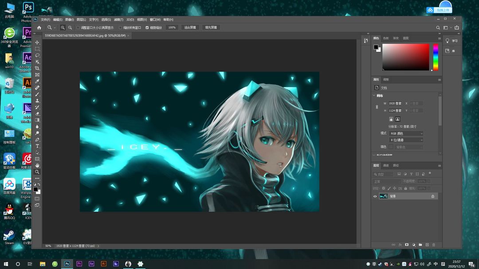The image size is (479, 269).
Task: Open the RGB color mode dropdown
Action: pyautogui.click(x=406, y=134)
